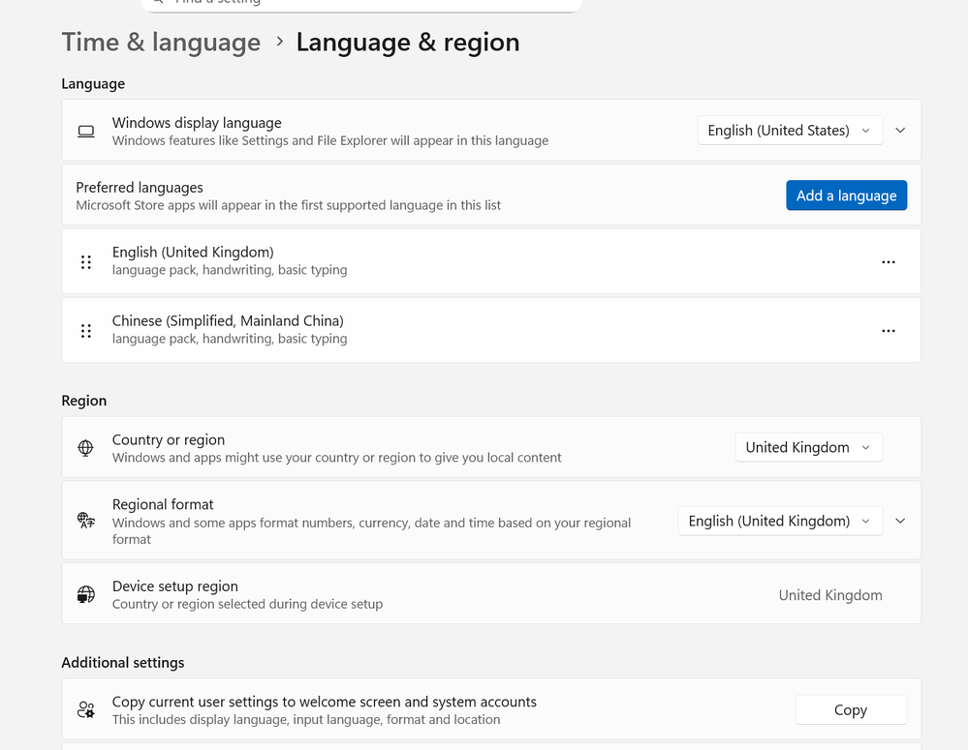Click drag handle for Chinese (Simplified, Mainland China)
The image size is (968, 750).
pyautogui.click(x=86, y=331)
